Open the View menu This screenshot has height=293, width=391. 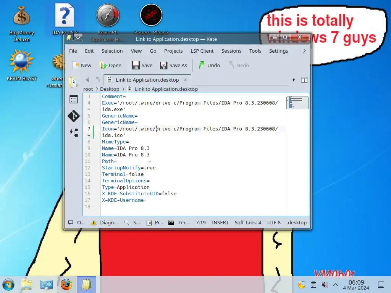(x=136, y=51)
